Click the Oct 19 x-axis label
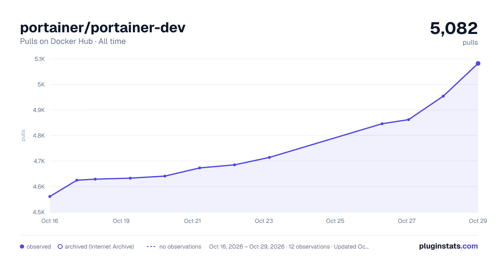The height and width of the screenshot is (261, 498). point(121,221)
